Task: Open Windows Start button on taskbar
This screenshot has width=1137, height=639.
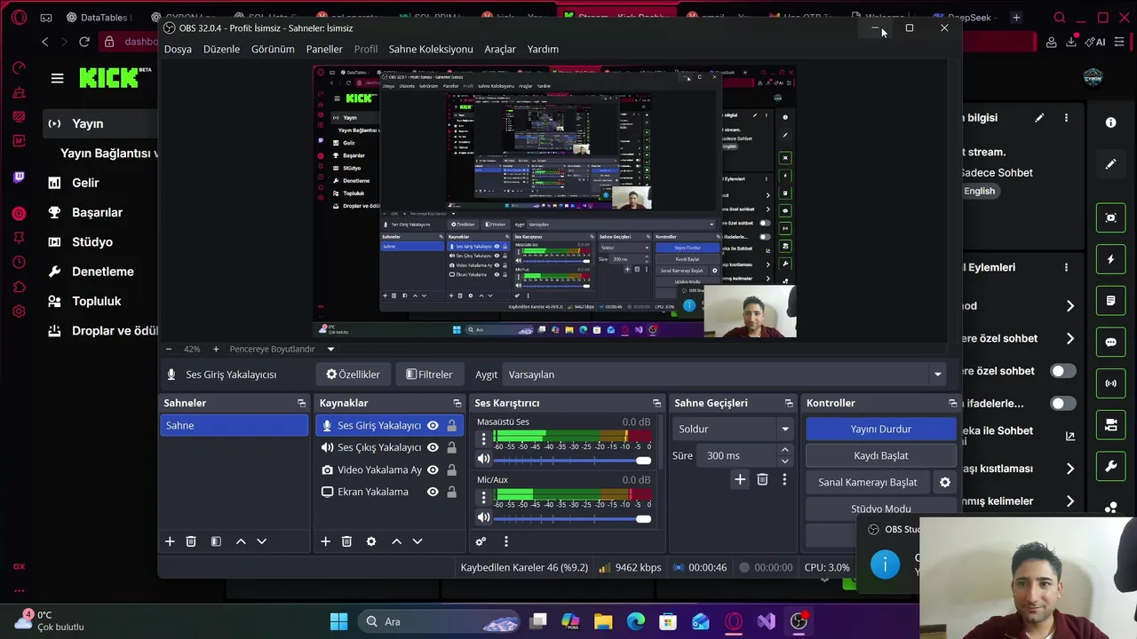Action: [339, 621]
